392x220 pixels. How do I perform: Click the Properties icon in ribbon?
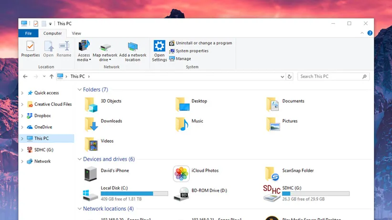pos(30,47)
